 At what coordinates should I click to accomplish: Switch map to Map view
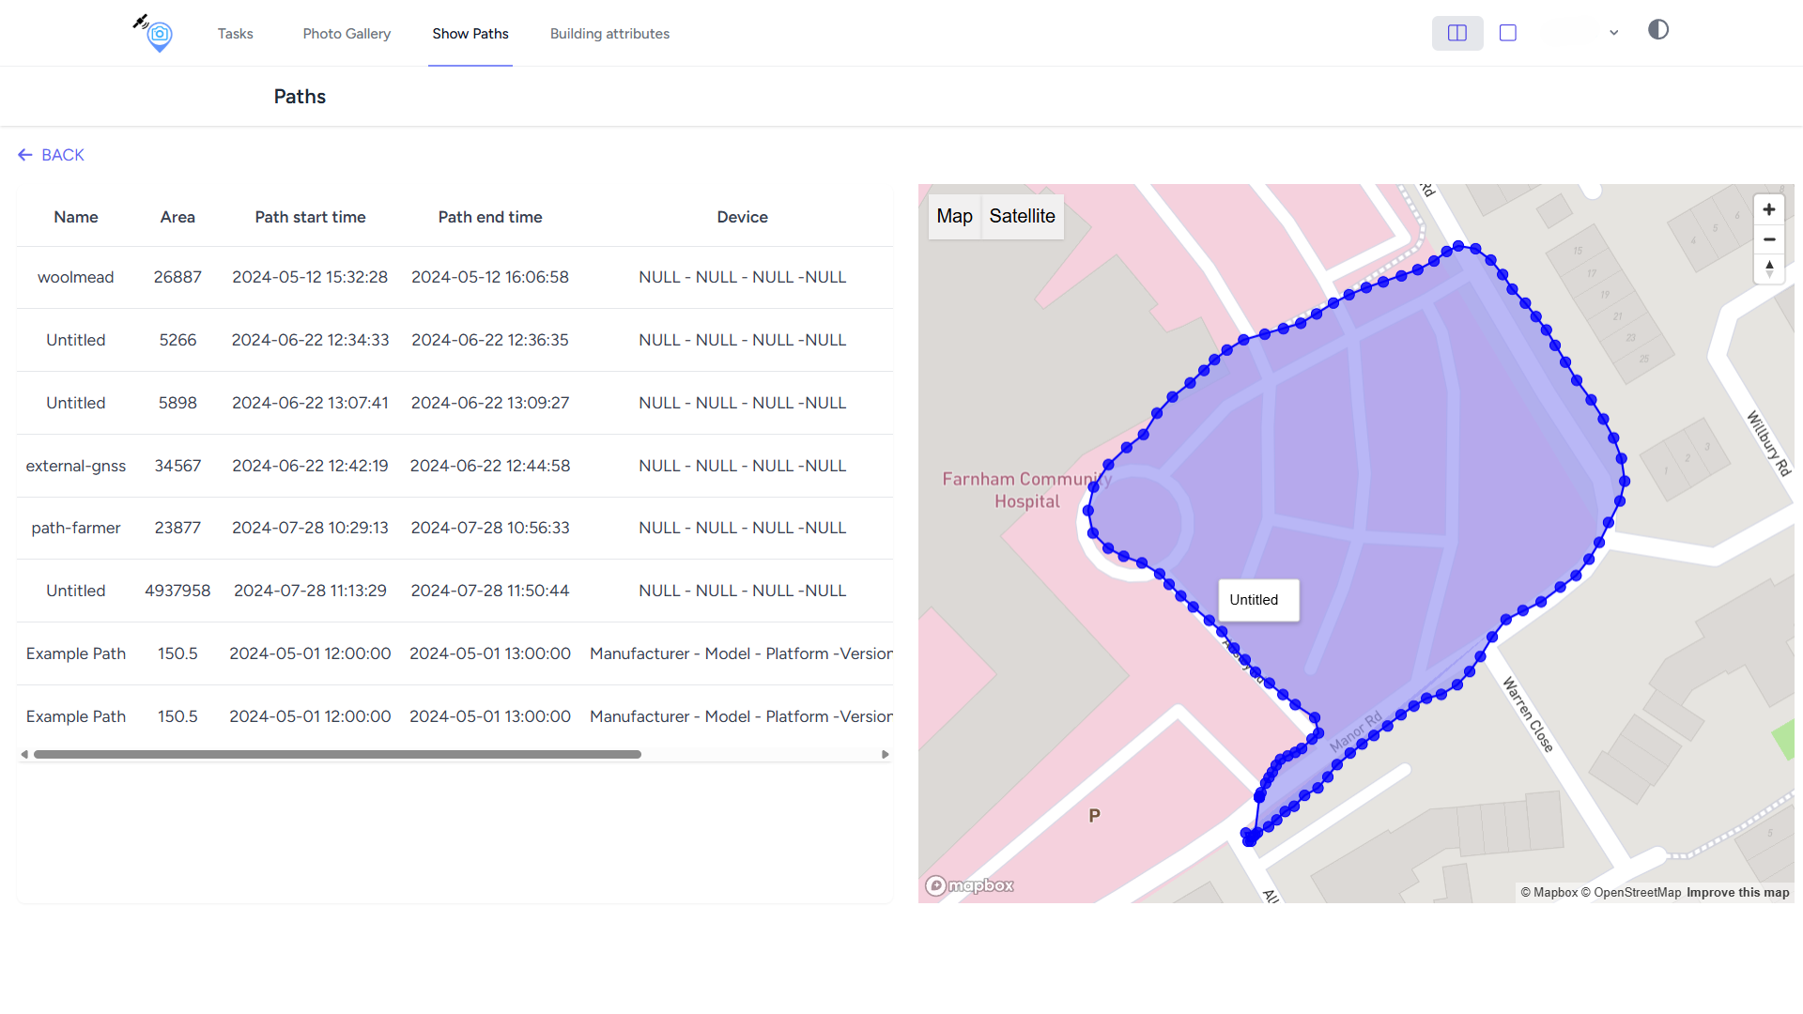click(x=954, y=216)
